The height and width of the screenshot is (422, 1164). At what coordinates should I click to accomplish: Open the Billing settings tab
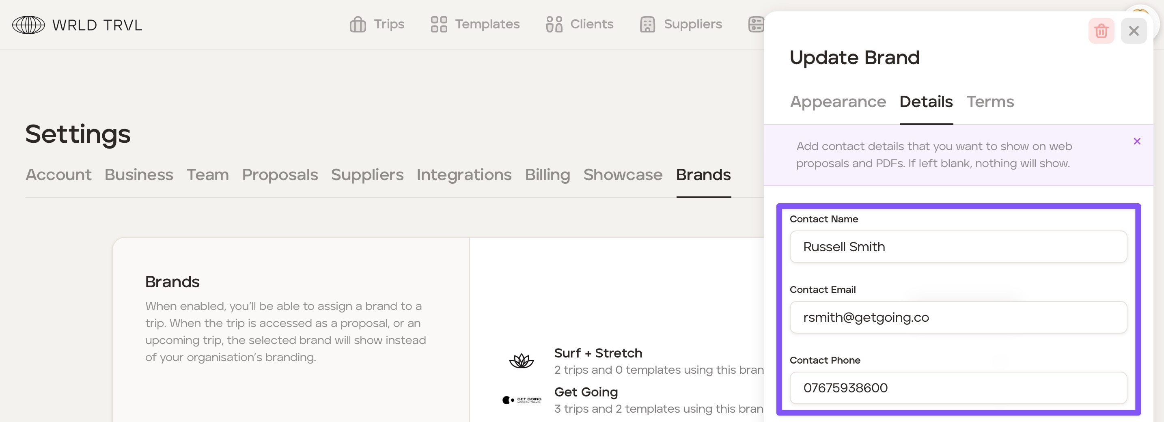click(547, 175)
